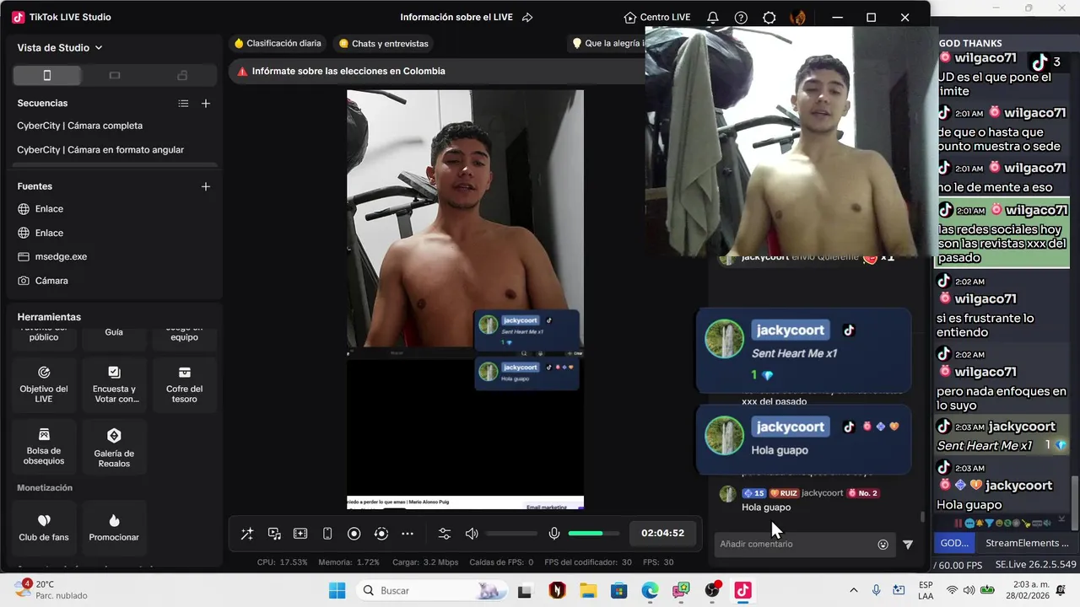Select the portrait phone layout tab
The height and width of the screenshot is (607, 1080).
point(47,75)
